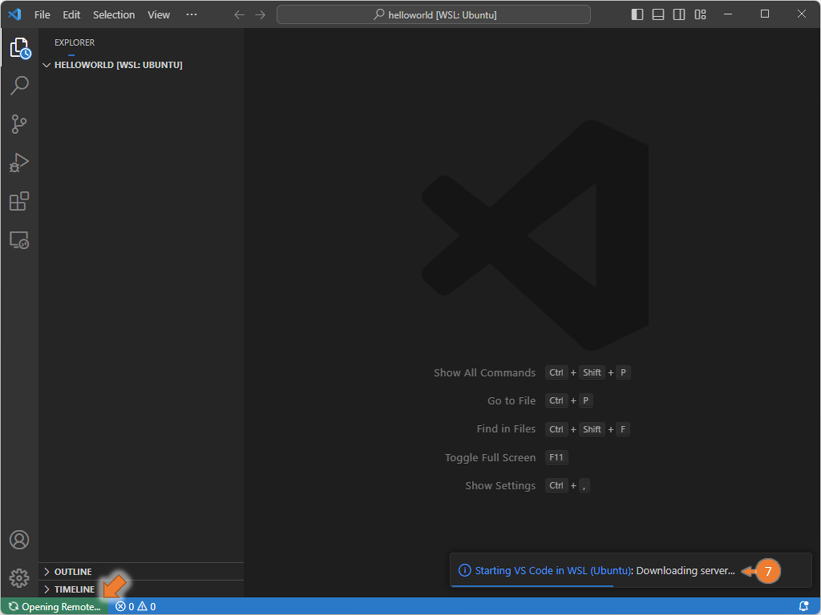Click the Show Settings hint
The height and width of the screenshot is (615, 821).
pos(500,485)
